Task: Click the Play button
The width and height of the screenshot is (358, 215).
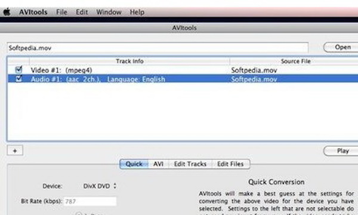Action: [341, 150]
